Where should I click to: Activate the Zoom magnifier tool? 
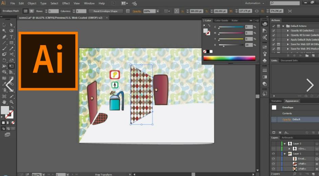point(12,102)
